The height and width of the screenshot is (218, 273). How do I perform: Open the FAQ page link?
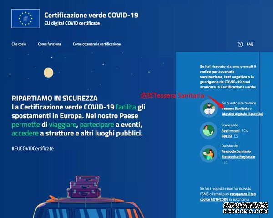[250, 44]
